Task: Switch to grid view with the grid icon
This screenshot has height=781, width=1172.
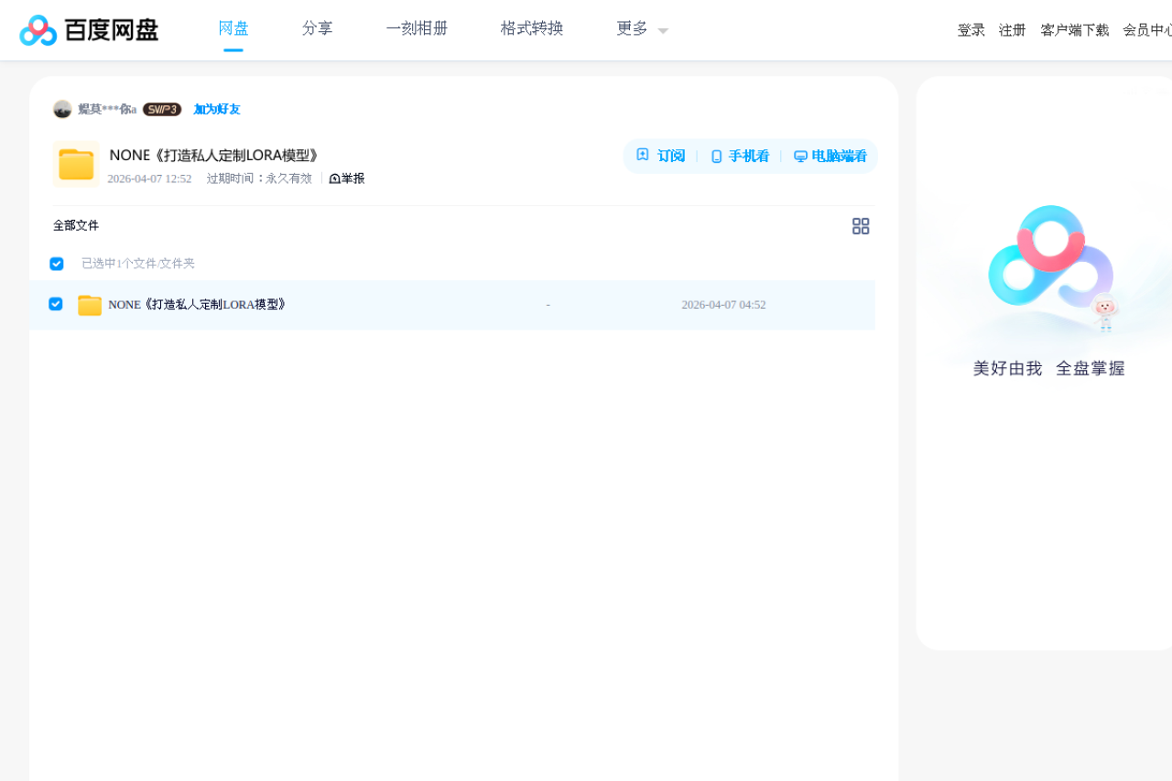Action: click(x=861, y=225)
